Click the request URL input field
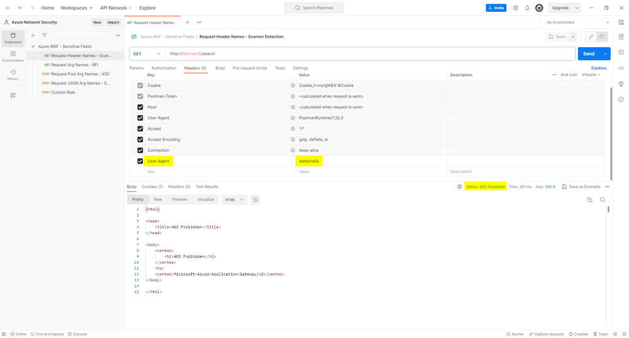The image size is (629, 338). [371, 54]
